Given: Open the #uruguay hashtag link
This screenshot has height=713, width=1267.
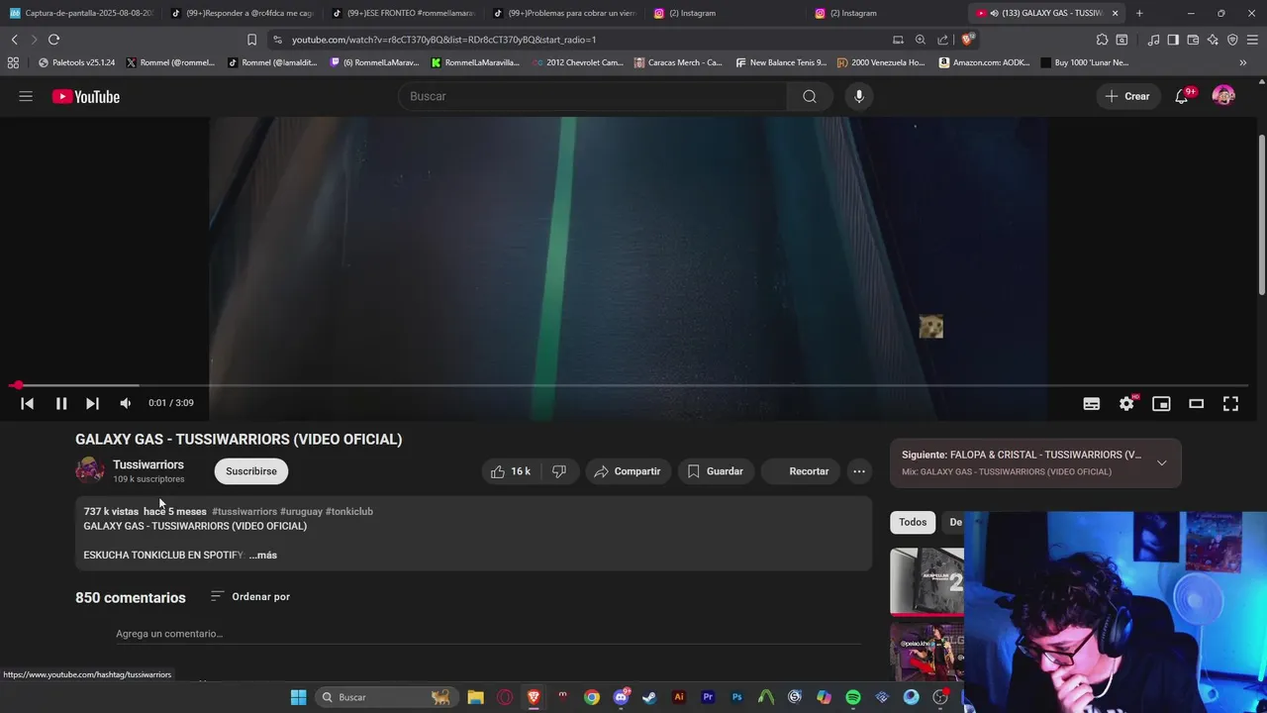Looking at the screenshot, I should (x=301, y=512).
